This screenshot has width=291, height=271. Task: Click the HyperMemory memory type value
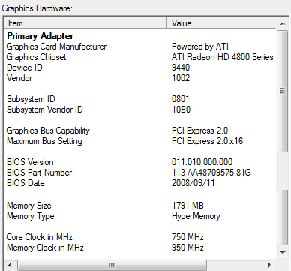[196, 216]
